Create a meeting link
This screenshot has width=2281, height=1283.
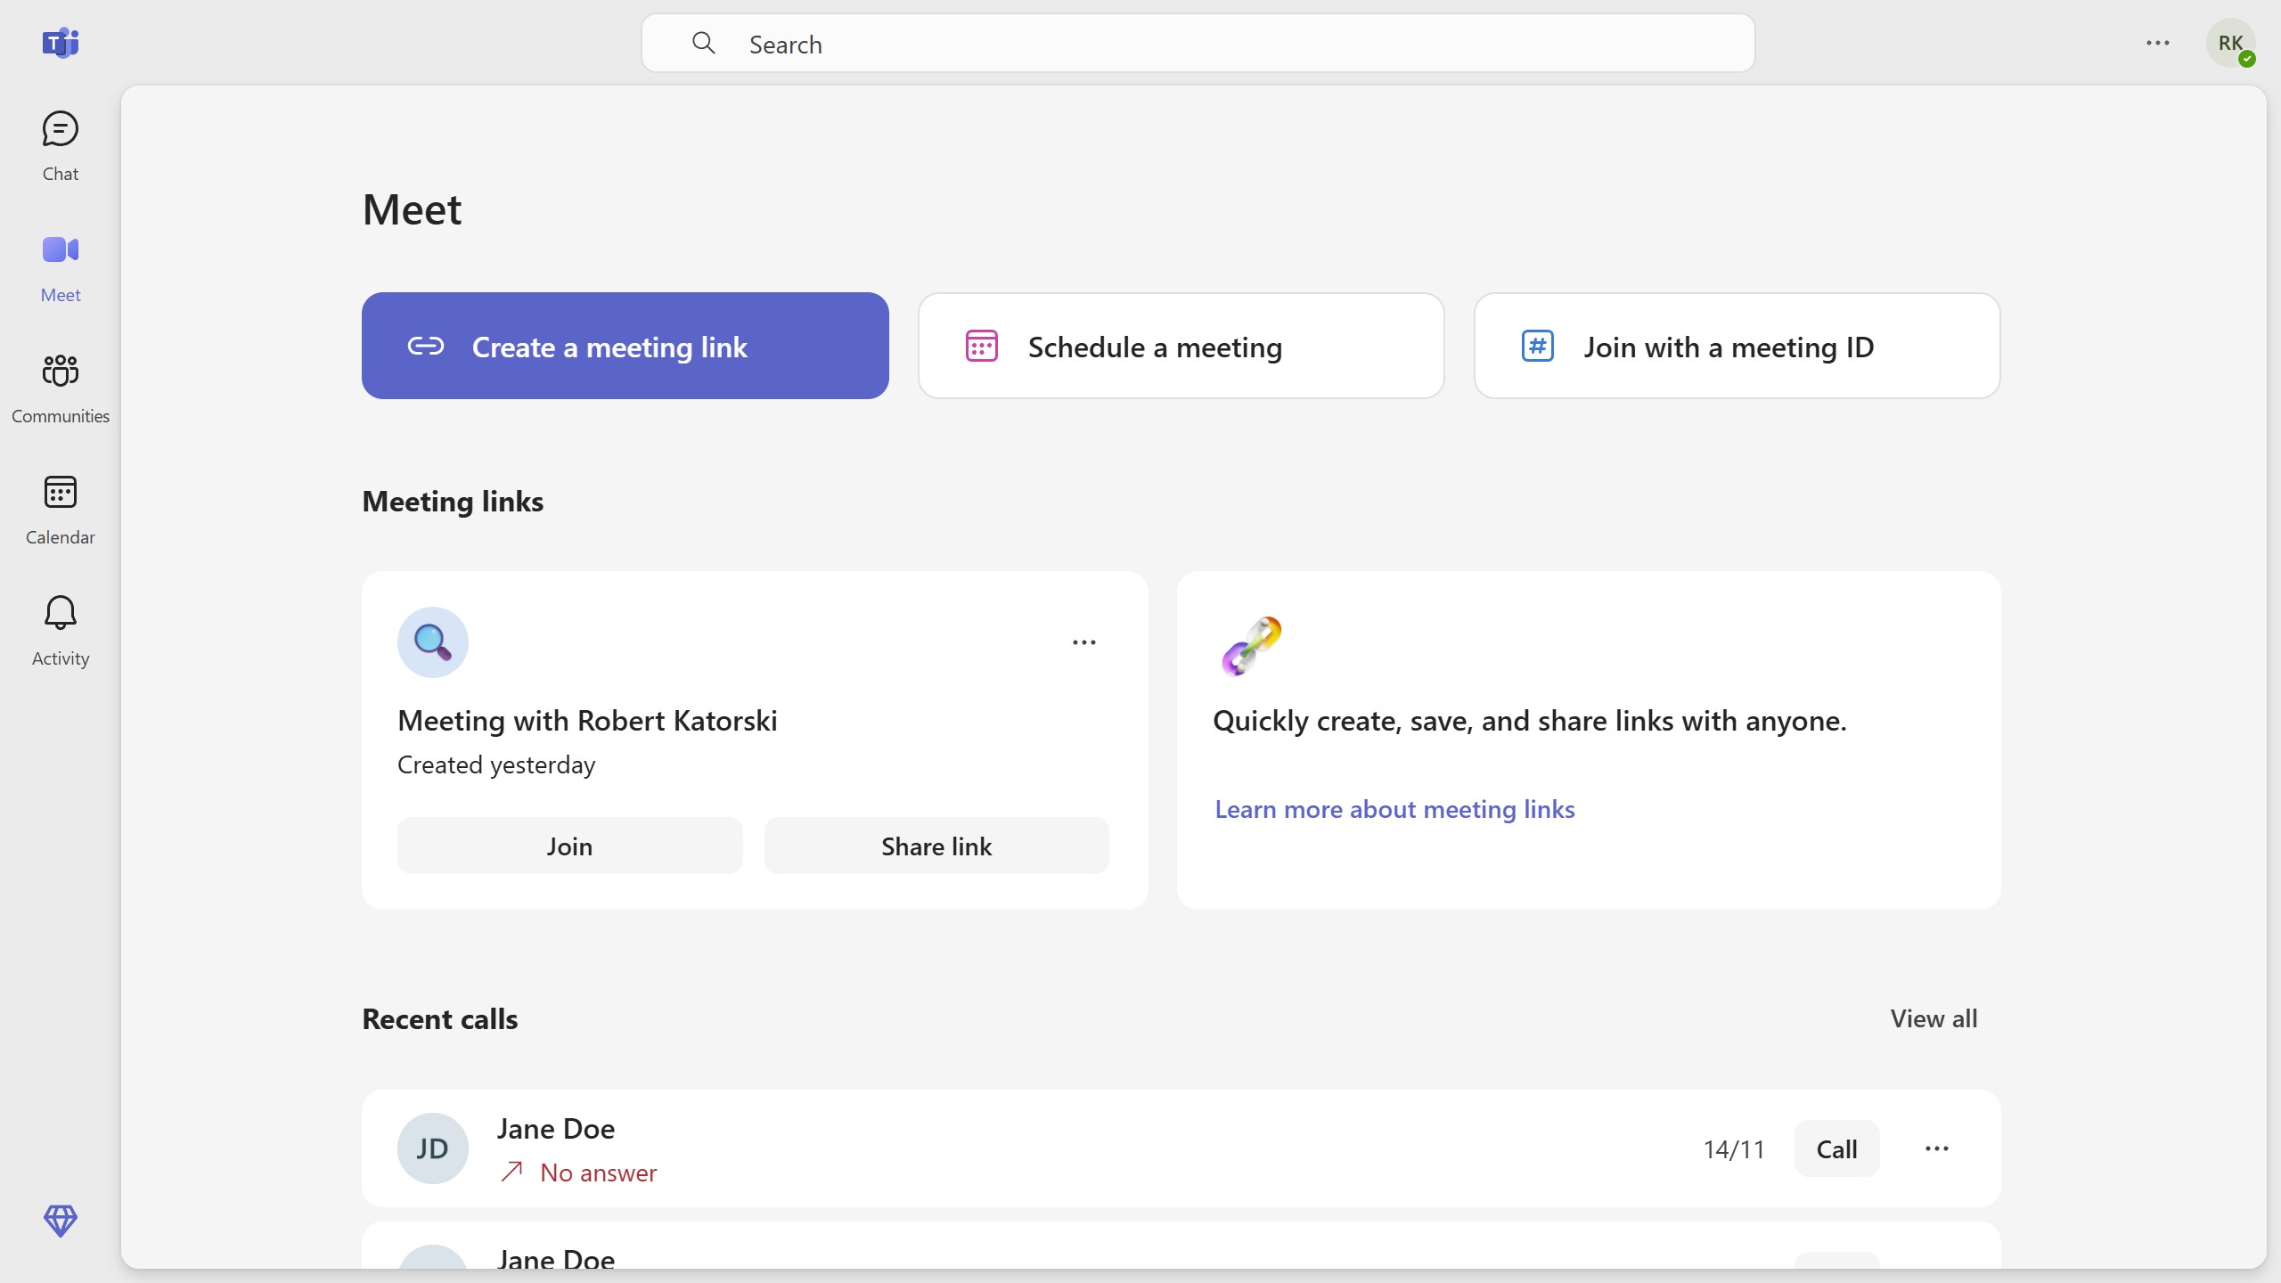click(x=625, y=346)
